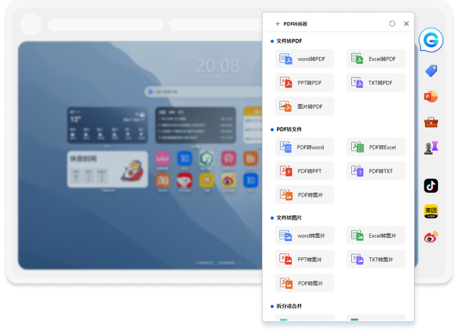Refresh the PDF转换器 panel
Image resolution: width=456 pixels, height=331 pixels.
[392, 23]
